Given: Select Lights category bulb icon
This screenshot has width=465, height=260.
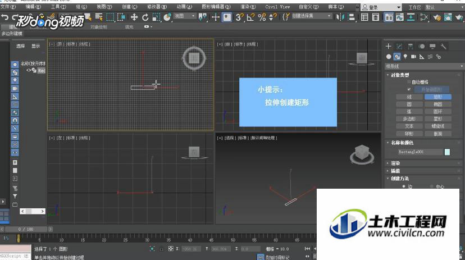Looking at the screenshot, I should [x=405, y=57].
